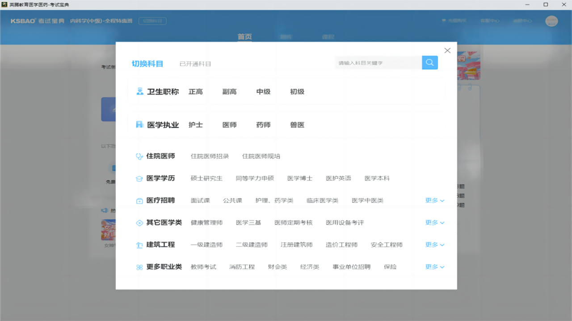Open 住院医师规培 category
This screenshot has width=572, height=321.
point(261,156)
